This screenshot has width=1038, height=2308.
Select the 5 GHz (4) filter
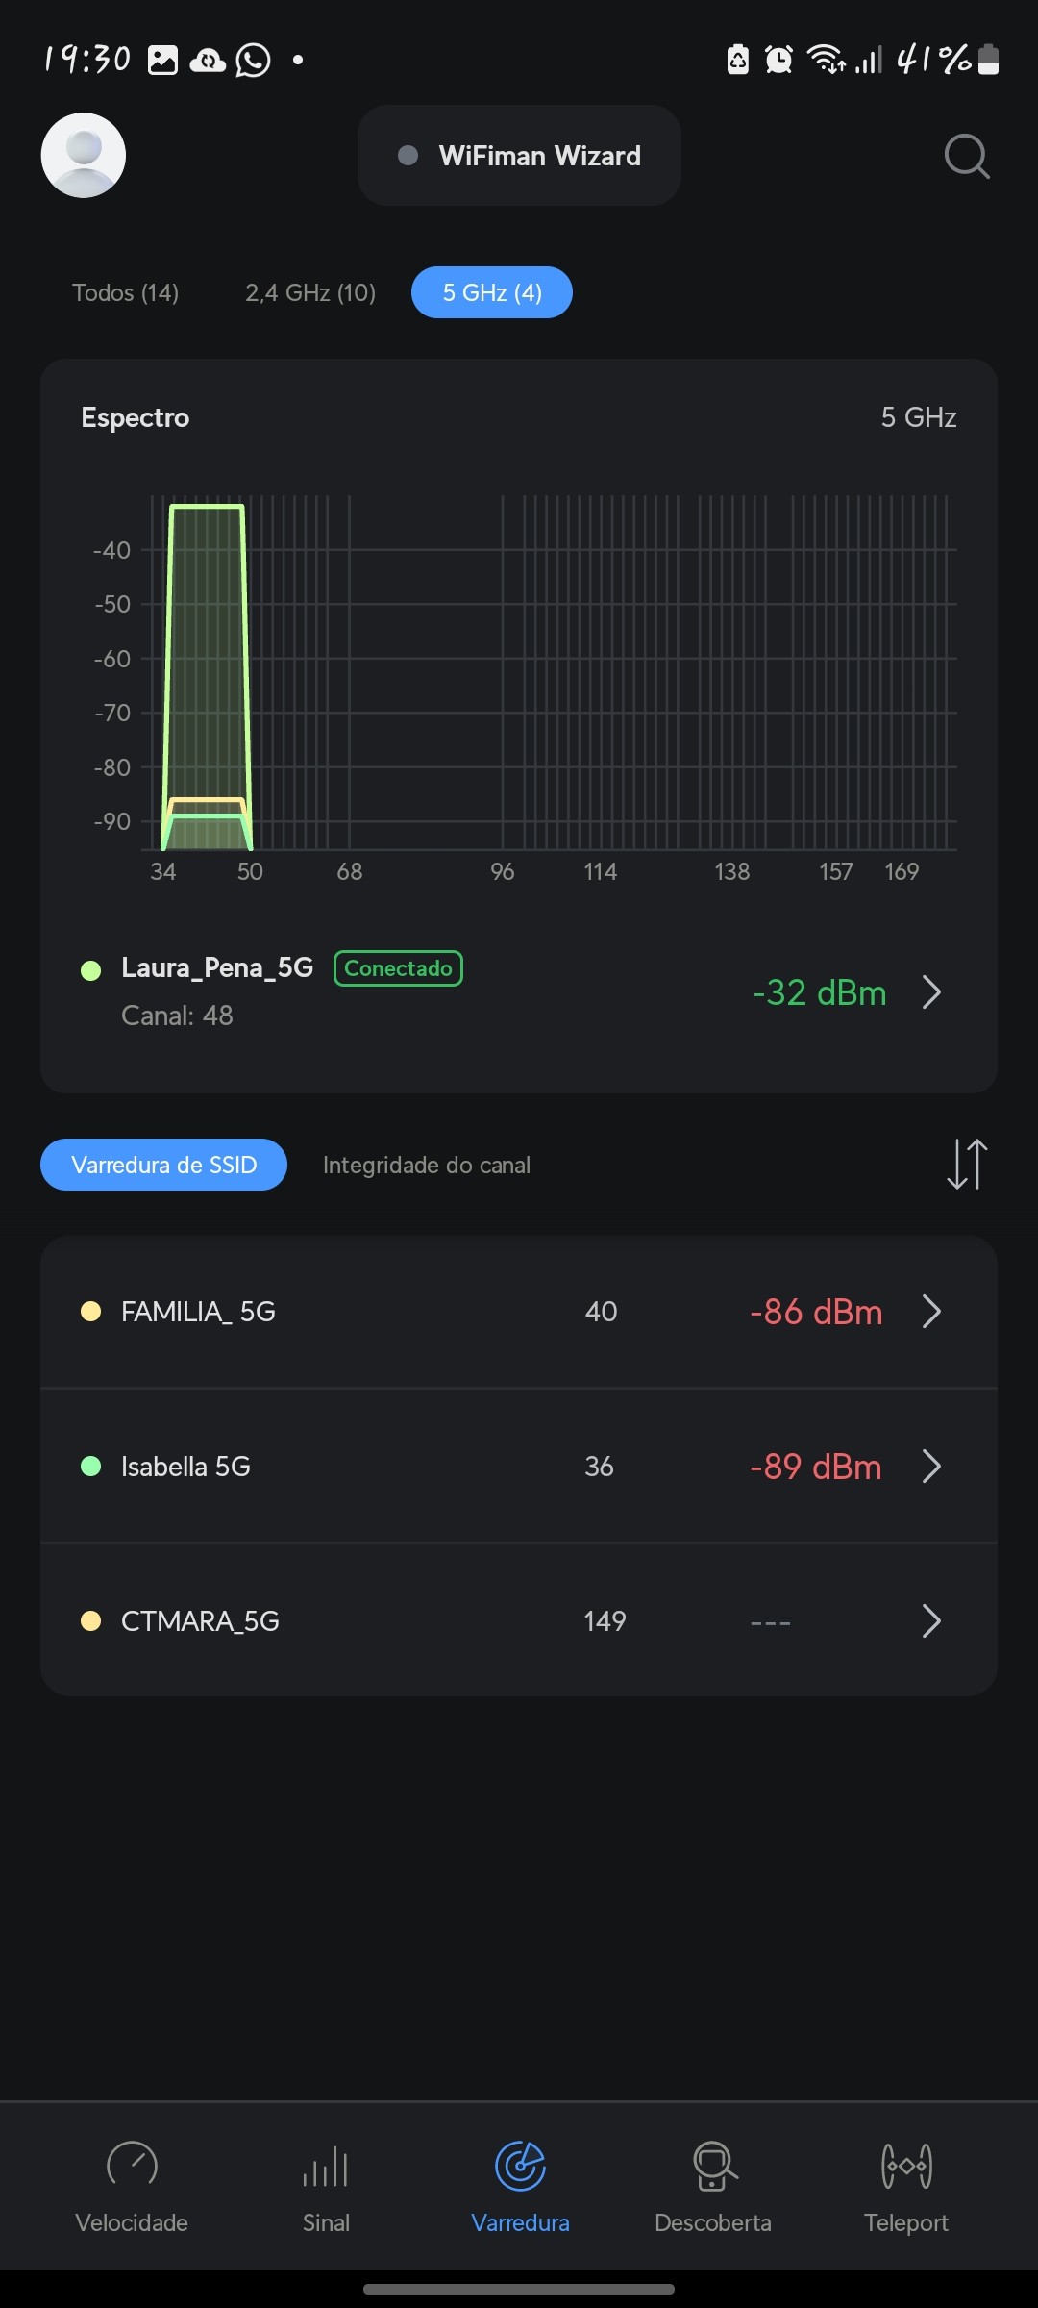click(492, 292)
